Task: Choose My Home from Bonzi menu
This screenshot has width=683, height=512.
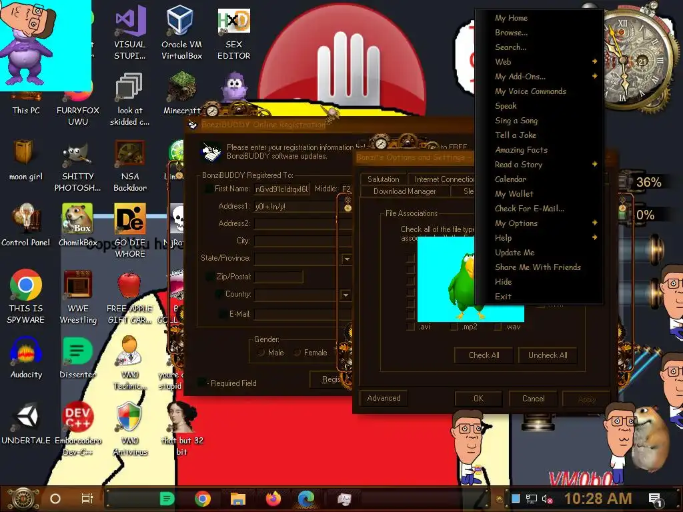Action: tap(511, 18)
